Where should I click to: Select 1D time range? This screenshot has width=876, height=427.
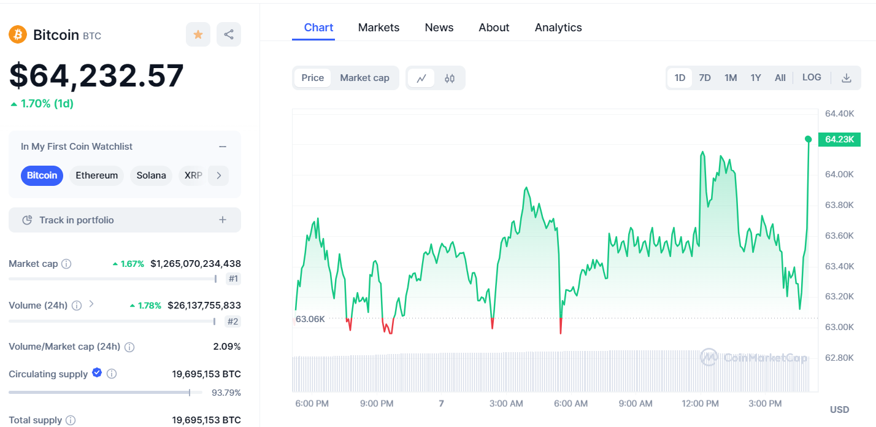click(x=680, y=78)
